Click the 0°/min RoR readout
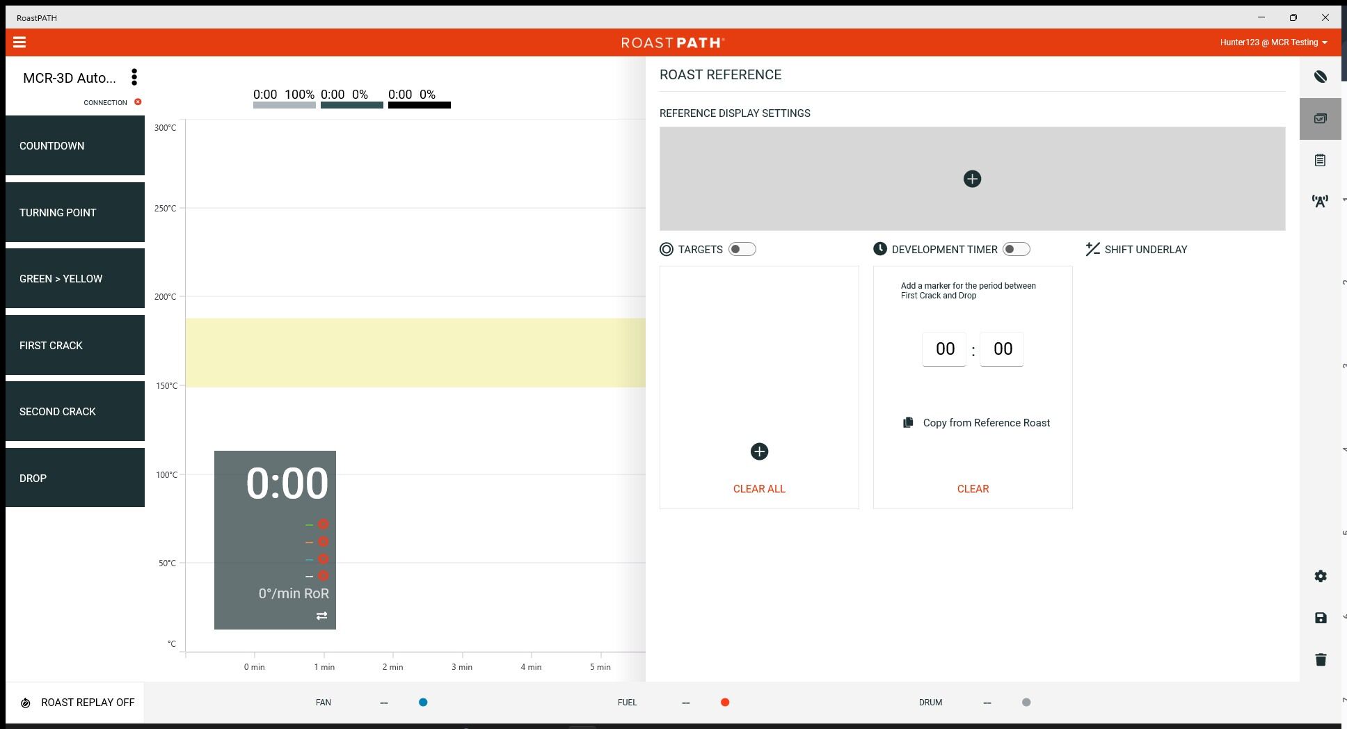This screenshot has width=1347, height=729. point(294,593)
